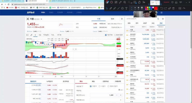This screenshot has height=103, width=192.
Task: Open 거래소 in Upbit top navigation
Action: (x=43, y=12)
